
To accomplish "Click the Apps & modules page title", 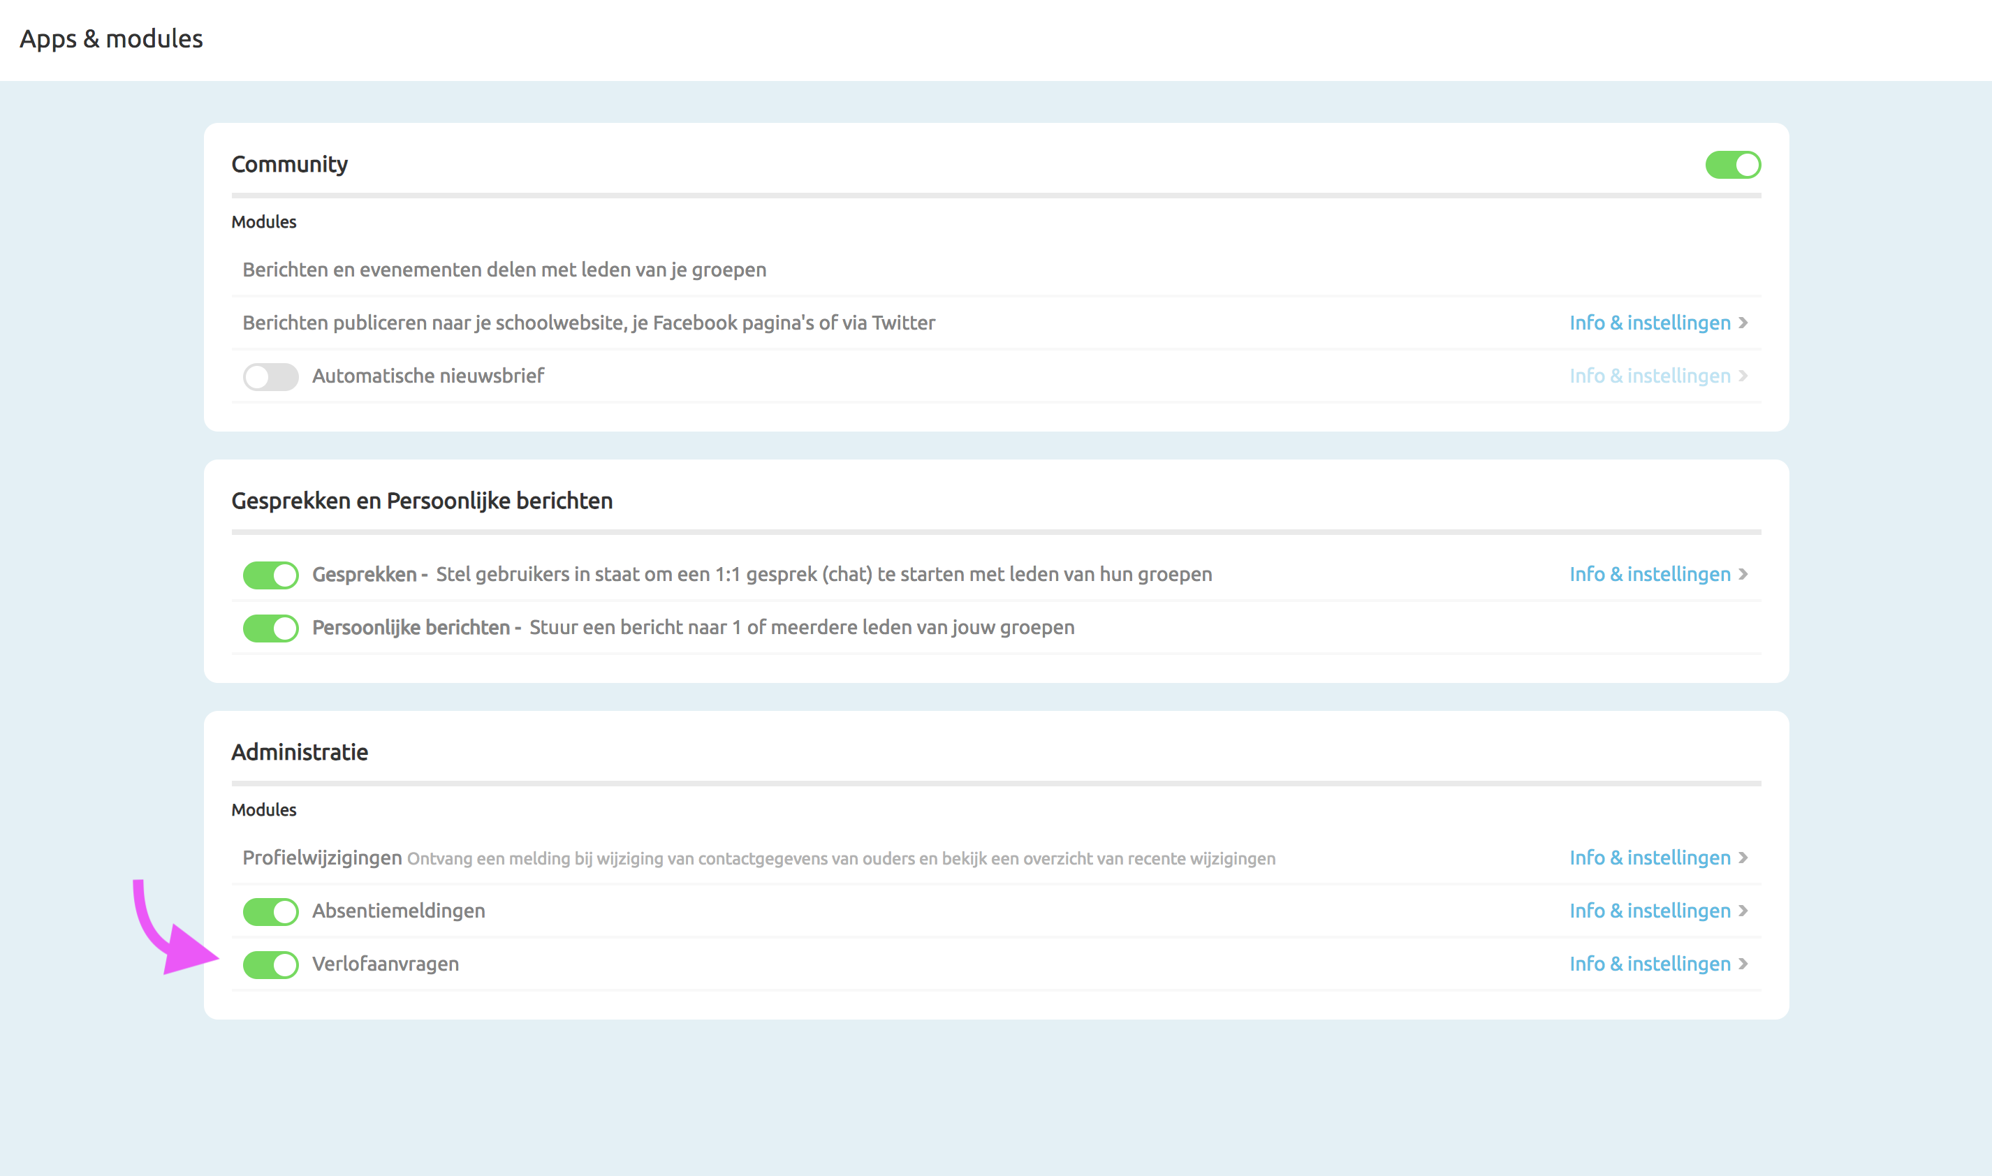I will 111,39.
